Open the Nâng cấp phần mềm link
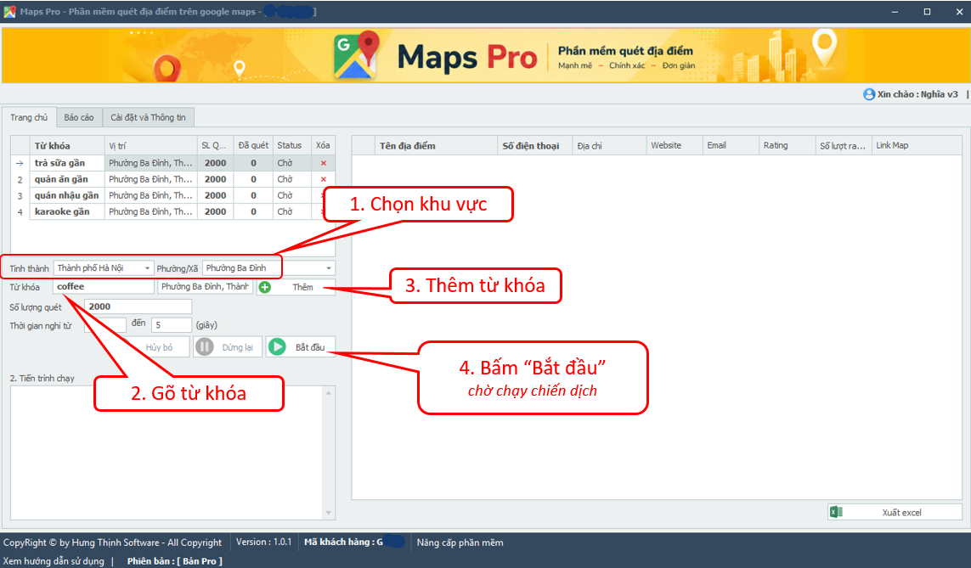This screenshot has width=971, height=568. [460, 543]
